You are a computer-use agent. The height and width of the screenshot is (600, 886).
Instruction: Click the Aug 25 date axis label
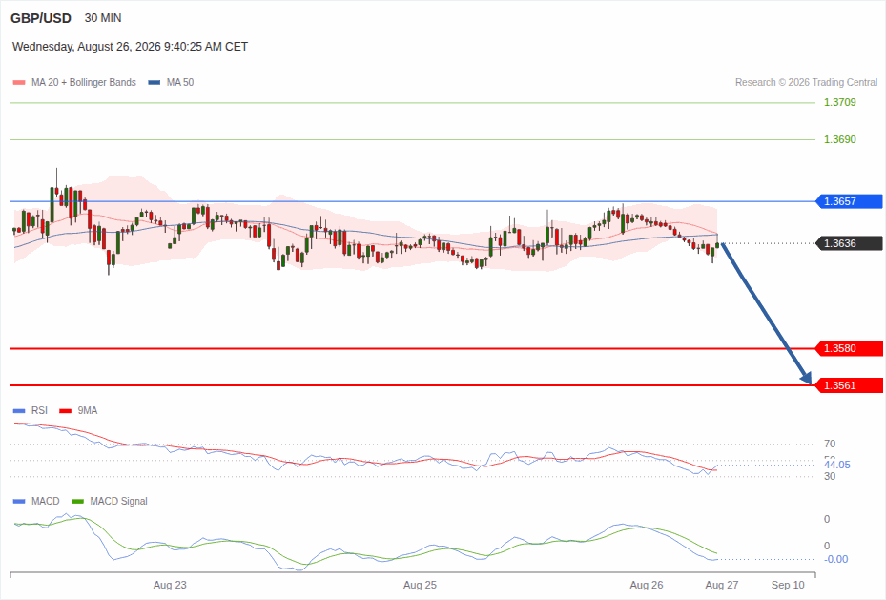coord(420,586)
